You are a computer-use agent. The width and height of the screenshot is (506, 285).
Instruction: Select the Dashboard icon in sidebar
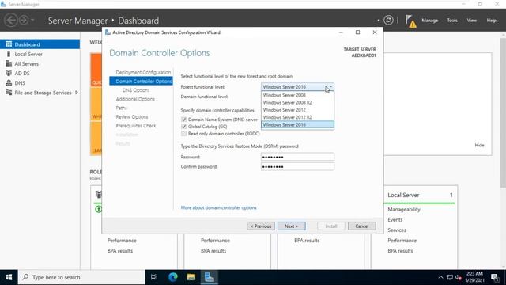9,44
